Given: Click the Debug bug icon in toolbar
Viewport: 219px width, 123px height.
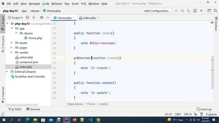Looking at the screenshot, I should coord(182,11).
